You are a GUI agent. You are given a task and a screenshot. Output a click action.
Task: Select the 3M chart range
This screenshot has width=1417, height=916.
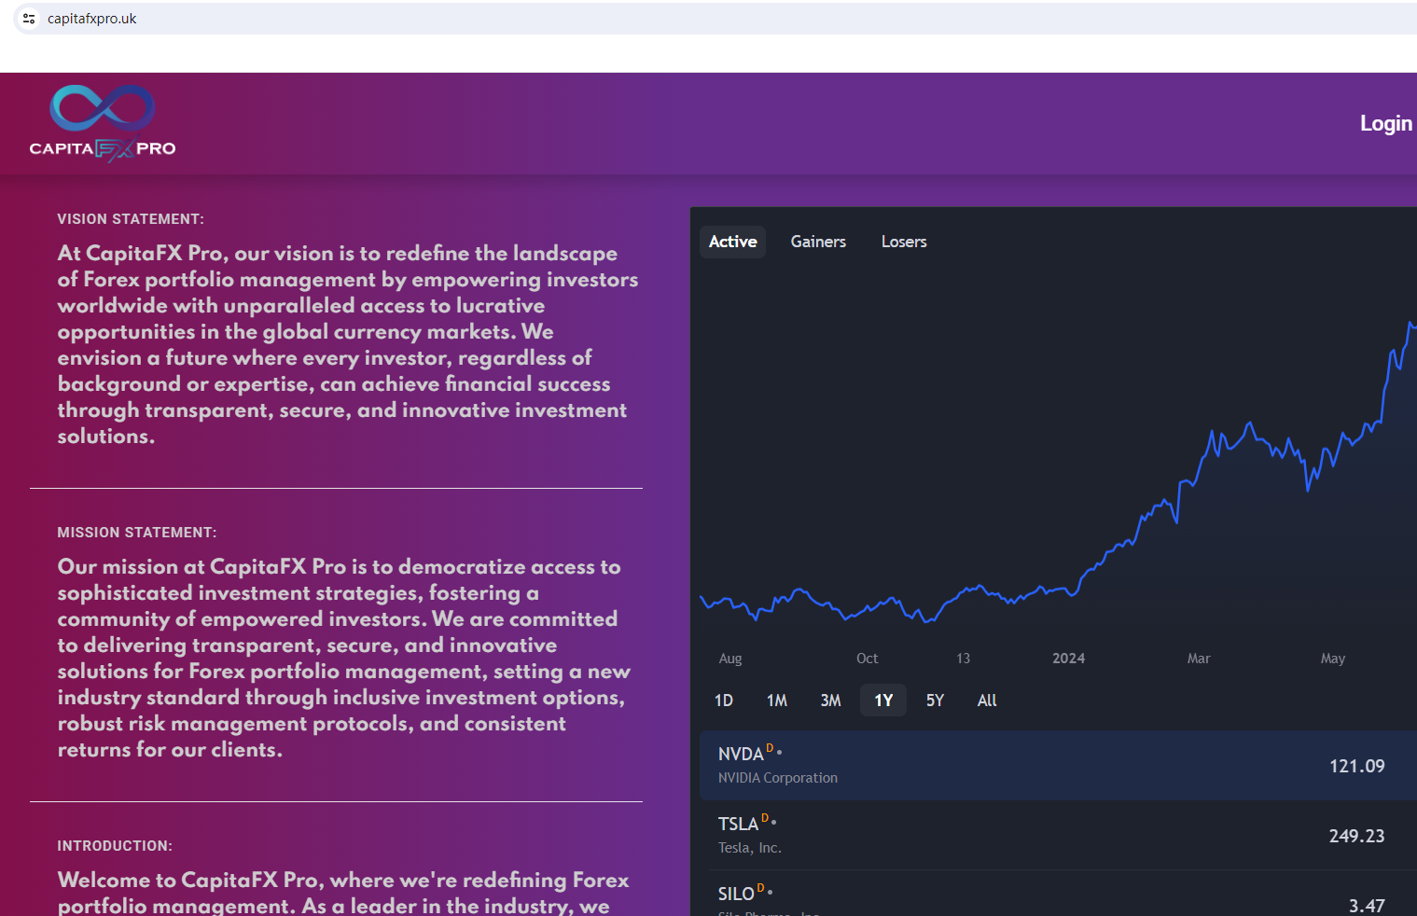(x=830, y=701)
